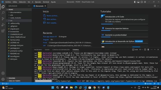Split the terminal

pyautogui.click(x=145, y=49)
